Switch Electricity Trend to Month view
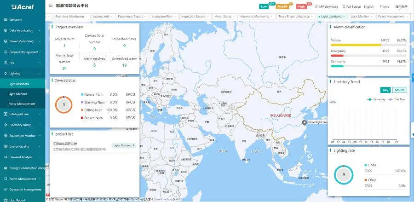 coord(399,90)
